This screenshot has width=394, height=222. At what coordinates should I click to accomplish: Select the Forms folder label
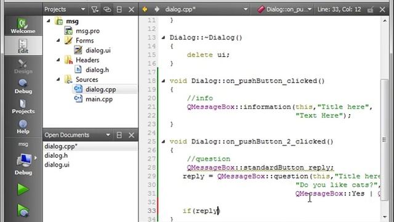click(85, 41)
